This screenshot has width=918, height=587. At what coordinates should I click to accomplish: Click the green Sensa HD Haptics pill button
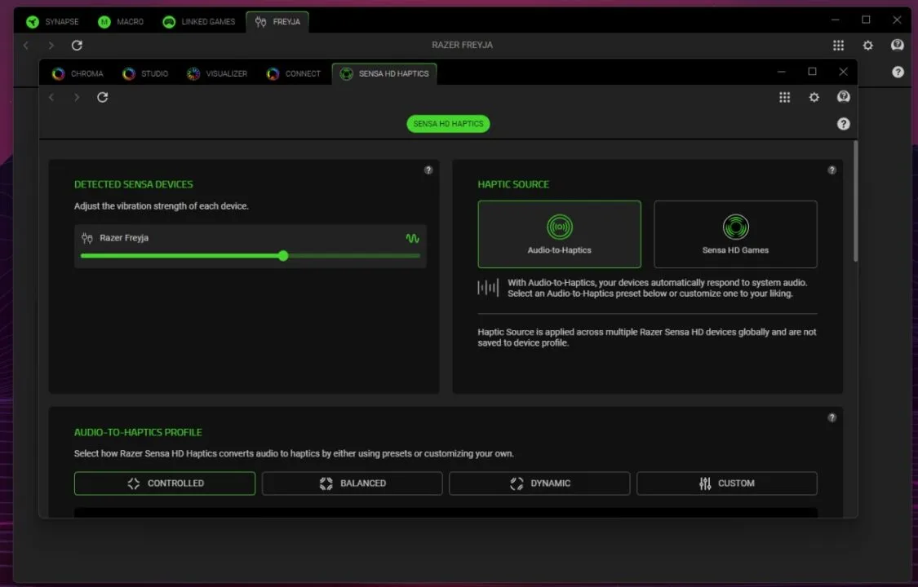(448, 124)
